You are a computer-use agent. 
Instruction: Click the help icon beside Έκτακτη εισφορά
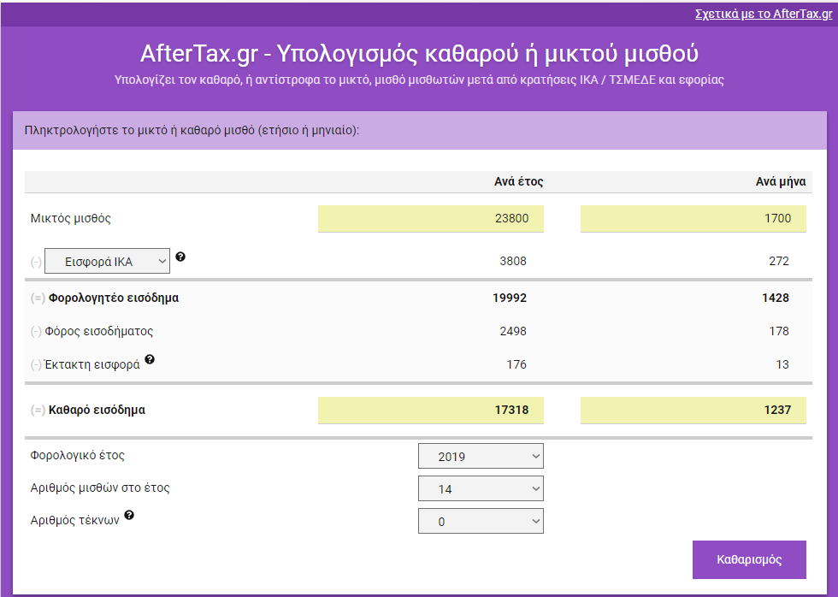150,359
